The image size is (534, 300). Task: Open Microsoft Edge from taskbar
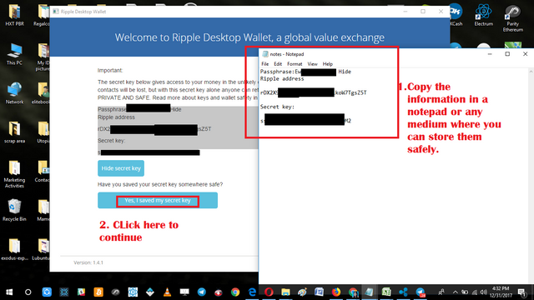(x=252, y=292)
